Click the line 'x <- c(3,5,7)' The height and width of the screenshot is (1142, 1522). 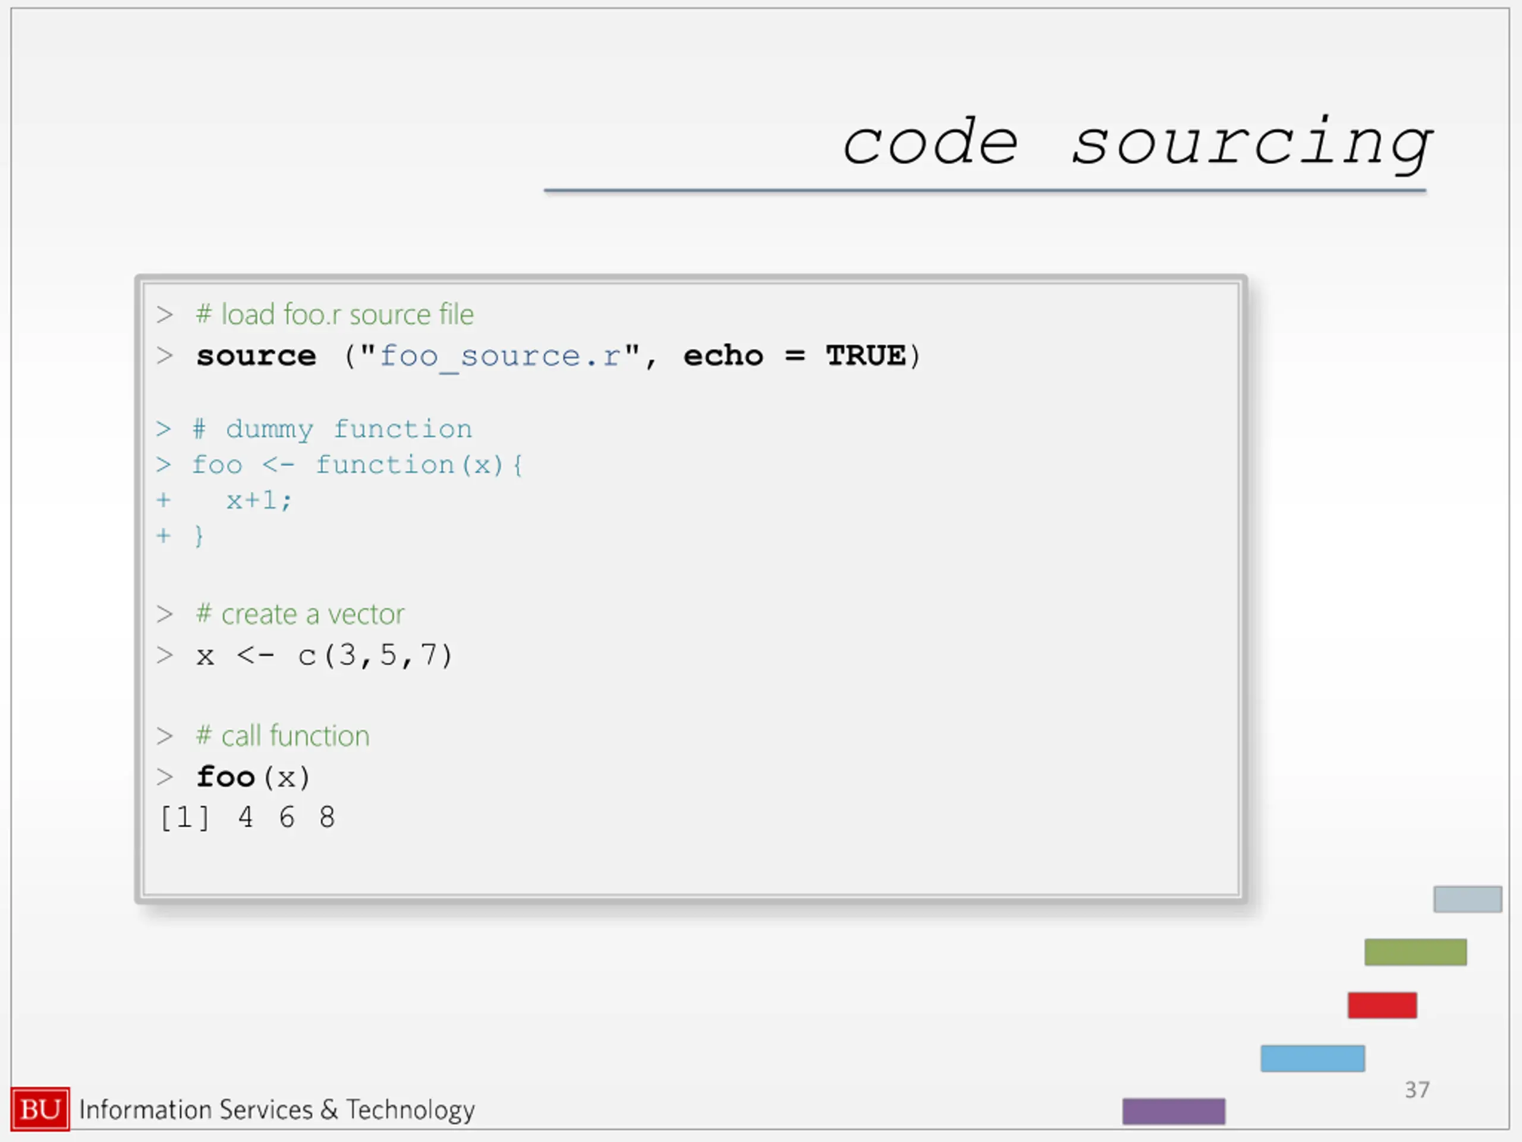tap(324, 655)
